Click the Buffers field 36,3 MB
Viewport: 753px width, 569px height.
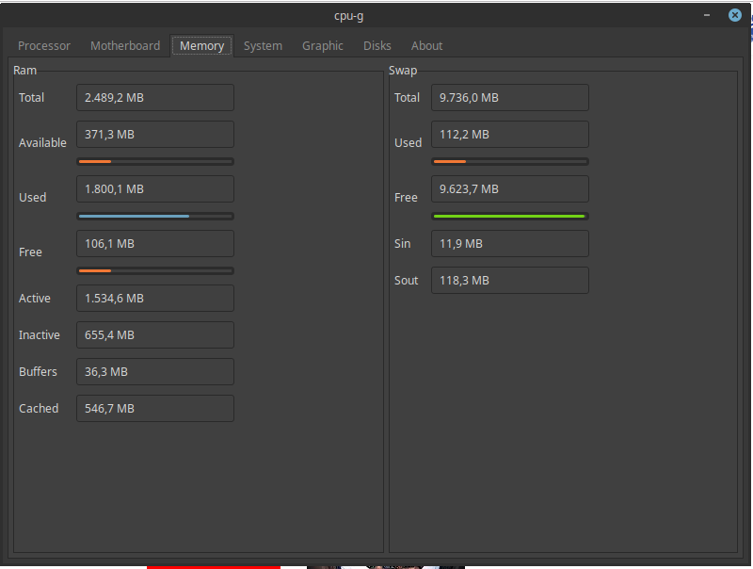(155, 371)
